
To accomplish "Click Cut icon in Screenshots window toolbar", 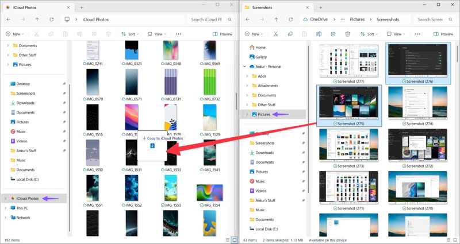I will click(x=275, y=34).
